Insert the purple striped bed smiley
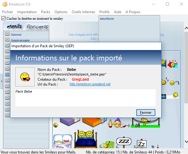Viewport: 188px width, 154px height. (x=70, y=121)
